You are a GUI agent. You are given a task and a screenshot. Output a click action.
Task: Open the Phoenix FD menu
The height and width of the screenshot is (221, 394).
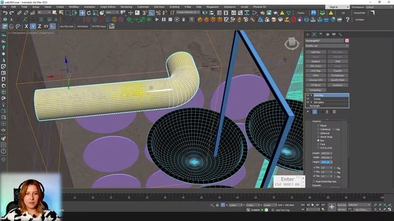click(x=260, y=7)
